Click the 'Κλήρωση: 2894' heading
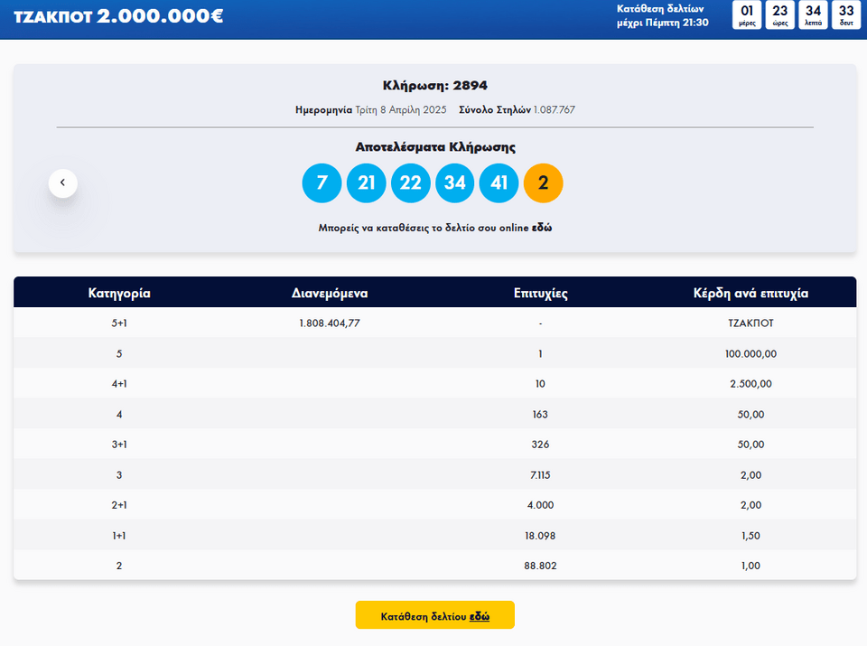 pos(434,86)
